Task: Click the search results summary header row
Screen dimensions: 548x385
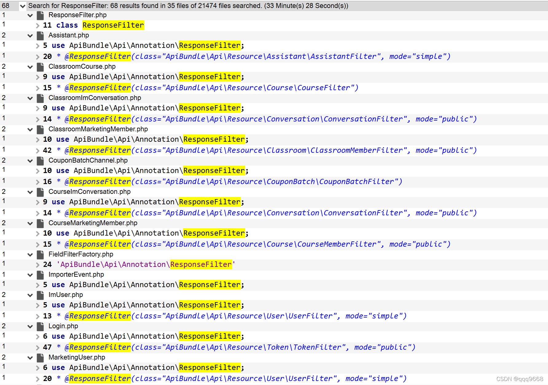Action: tap(188, 6)
